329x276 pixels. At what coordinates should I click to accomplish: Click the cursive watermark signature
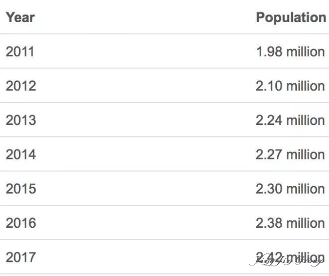click(x=287, y=260)
